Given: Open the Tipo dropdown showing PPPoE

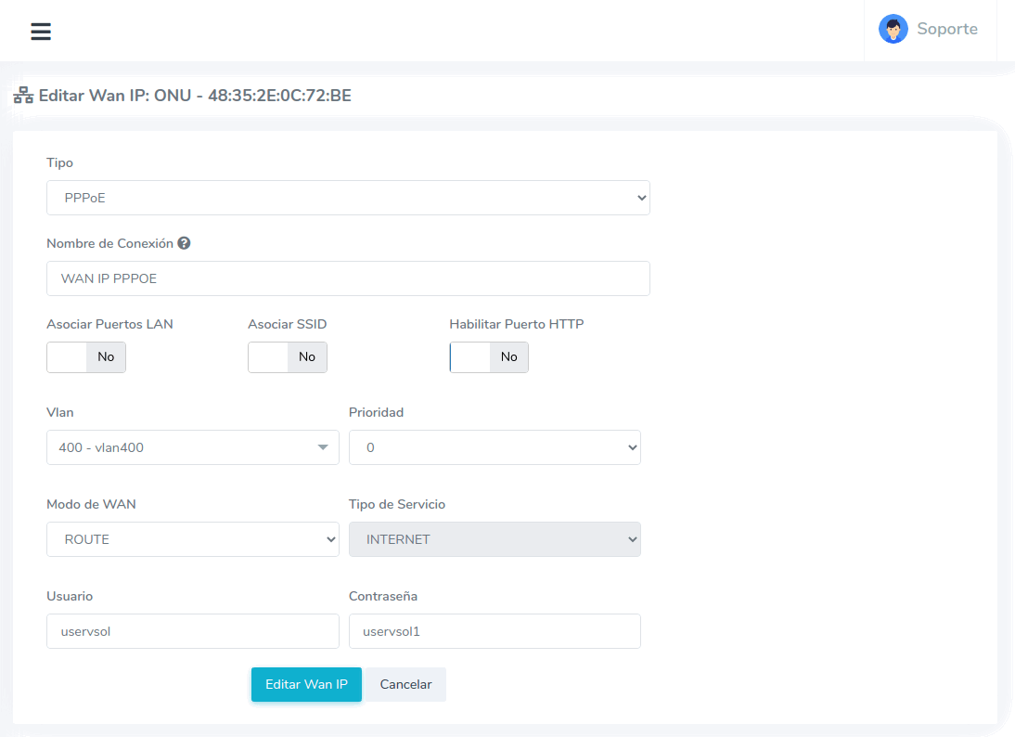Looking at the screenshot, I should tap(348, 198).
